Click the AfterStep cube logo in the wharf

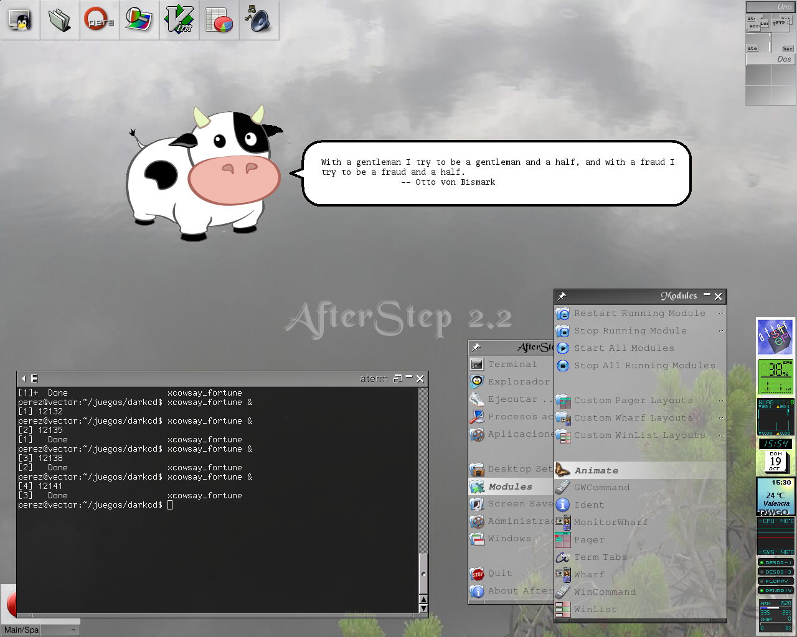(x=775, y=337)
